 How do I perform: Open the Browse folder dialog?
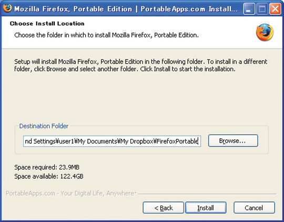[x=233, y=140]
